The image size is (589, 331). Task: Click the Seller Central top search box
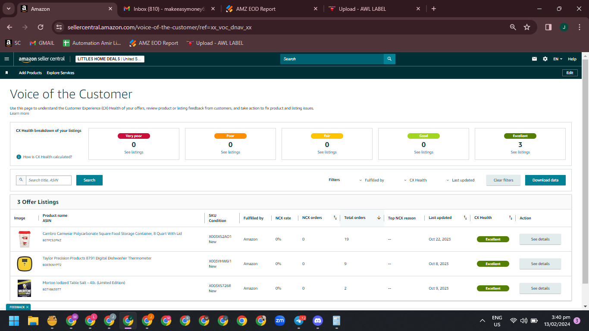[x=332, y=59]
